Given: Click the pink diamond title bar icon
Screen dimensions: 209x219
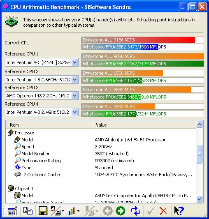Looking at the screenshot, I should pyautogui.click(x=5, y=7).
